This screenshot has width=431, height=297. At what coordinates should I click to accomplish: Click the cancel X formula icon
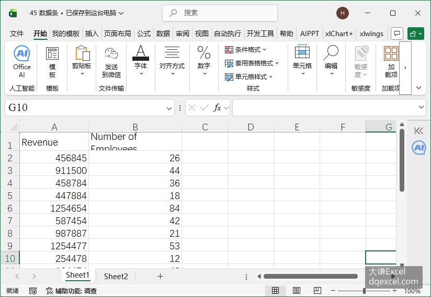[192, 107]
